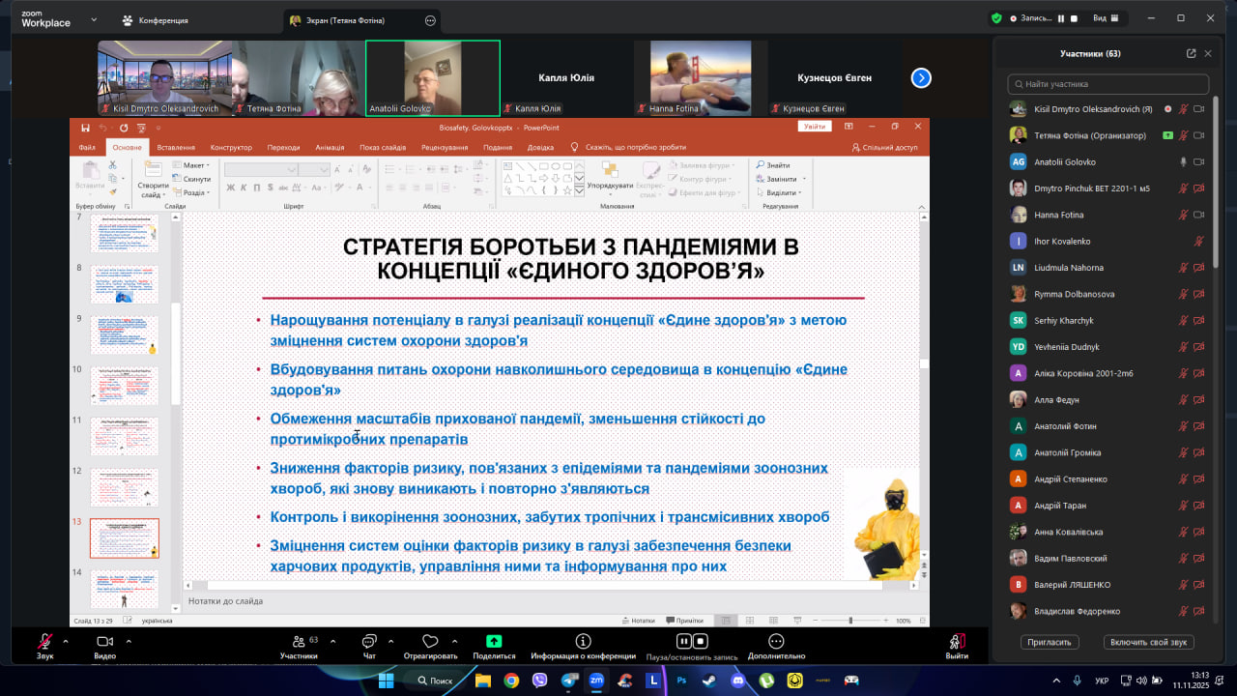
Task: Click the green Поделиться share-screen icon
Action: [x=494, y=641]
